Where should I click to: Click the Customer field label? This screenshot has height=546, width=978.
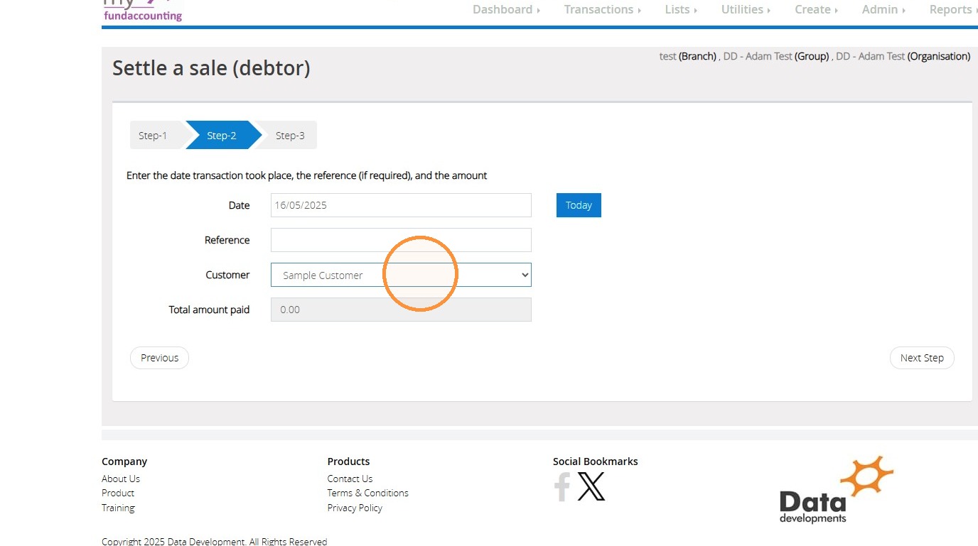(x=227, y=275)
